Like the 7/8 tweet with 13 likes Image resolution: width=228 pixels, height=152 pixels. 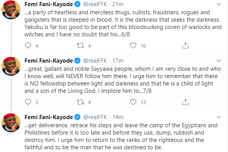(x=133, y=102)
